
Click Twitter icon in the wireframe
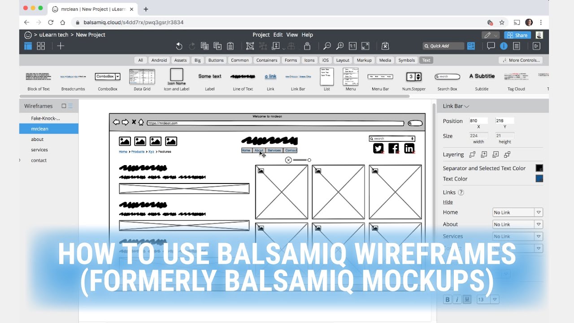pyautogui.click(x=378, y=148)
